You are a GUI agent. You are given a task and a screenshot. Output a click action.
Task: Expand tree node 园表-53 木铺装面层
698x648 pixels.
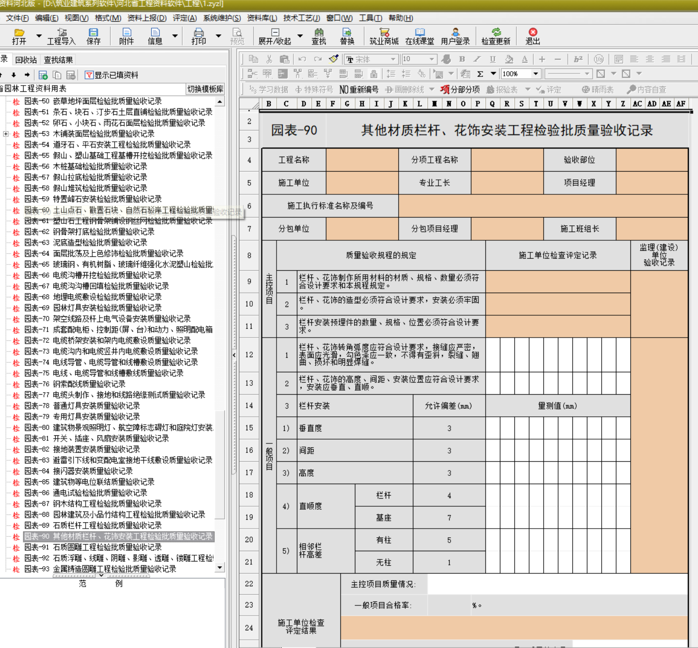[x=6, y=134]
